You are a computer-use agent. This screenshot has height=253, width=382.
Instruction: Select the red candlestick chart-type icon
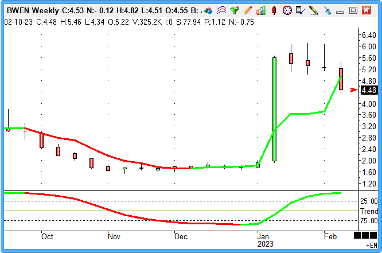[x=275, y=10]
